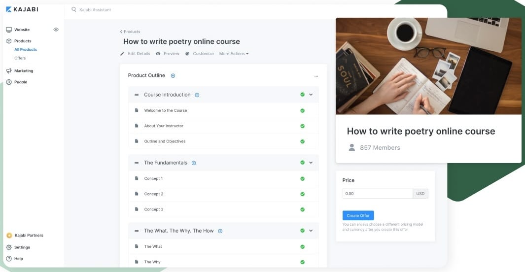Click the Edit Details link

[x=139, y=54]
